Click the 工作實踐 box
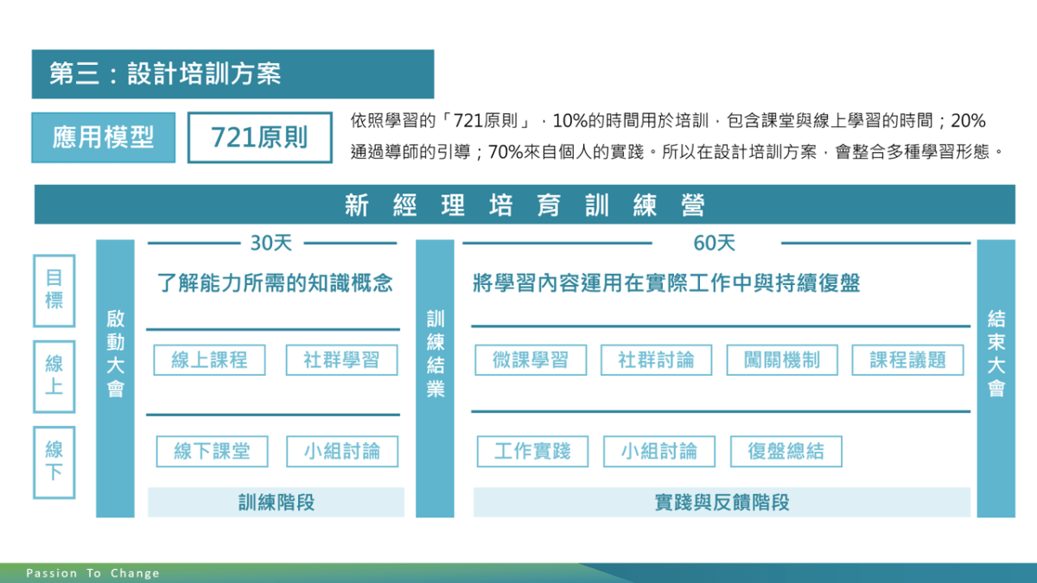 pyautogui.click(x=532, y=452)
